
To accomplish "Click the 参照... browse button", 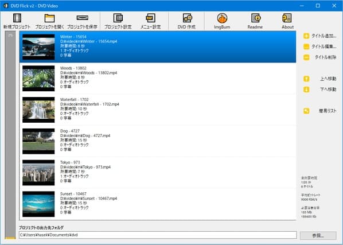I will [x=318, y=236].
